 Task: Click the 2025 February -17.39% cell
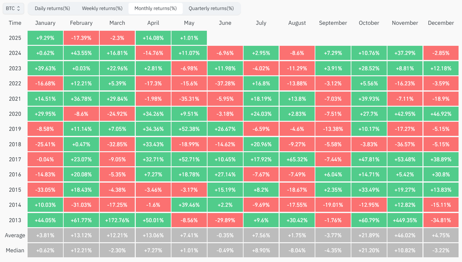pyautogui.click(x=81, y=38)
